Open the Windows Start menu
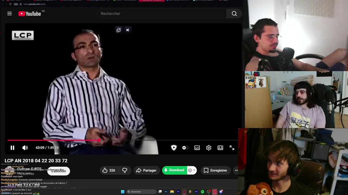 pos(123,192)
